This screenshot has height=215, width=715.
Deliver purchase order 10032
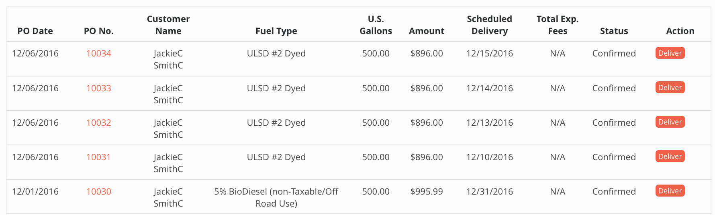coord(670,122)
